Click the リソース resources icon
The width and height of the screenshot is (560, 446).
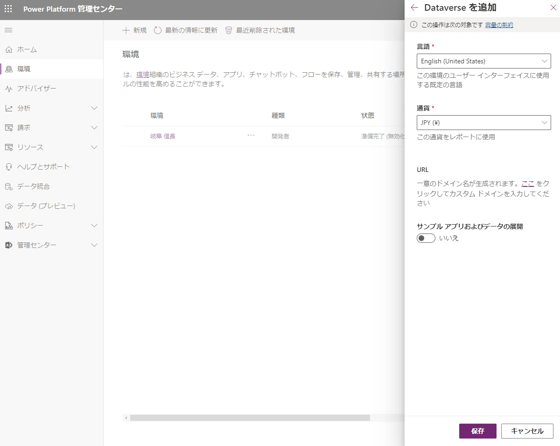coord(8,147)
